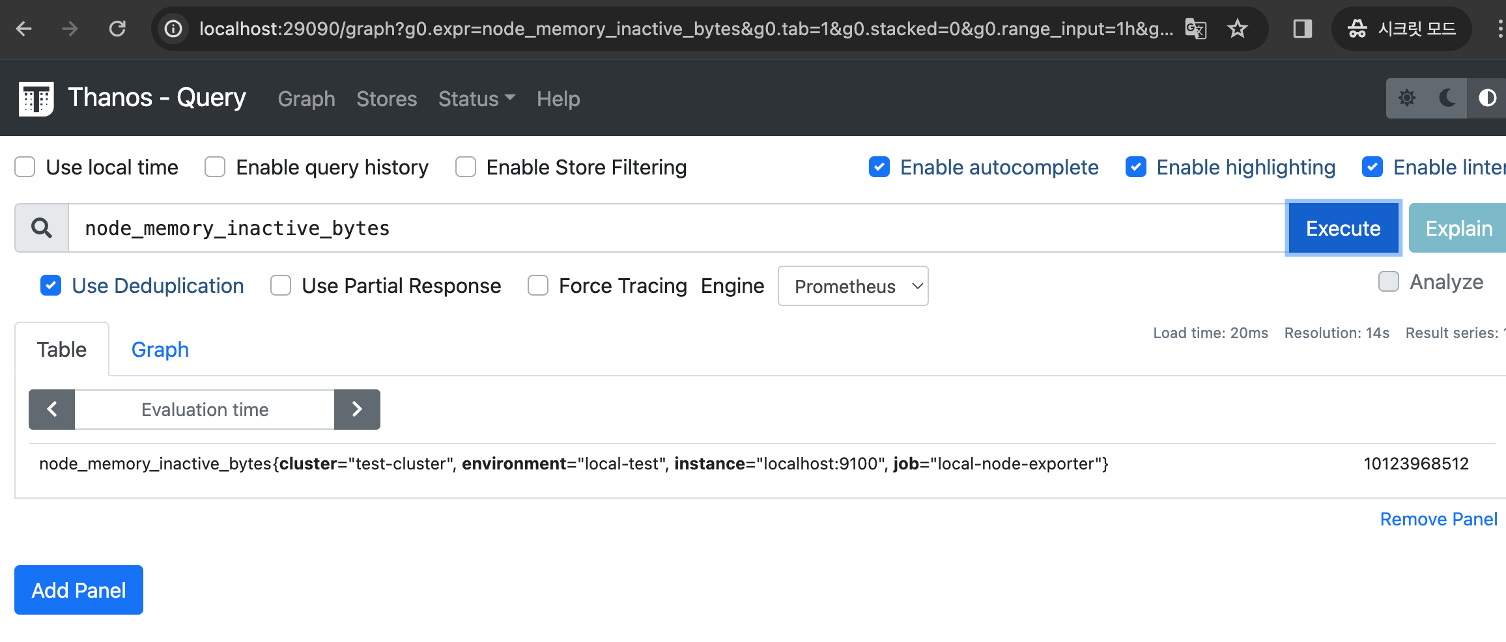Screen dimensions: 1506x642
Task: Click the browser reload icon
Action: pyautogui.click(x=117, y=29)
